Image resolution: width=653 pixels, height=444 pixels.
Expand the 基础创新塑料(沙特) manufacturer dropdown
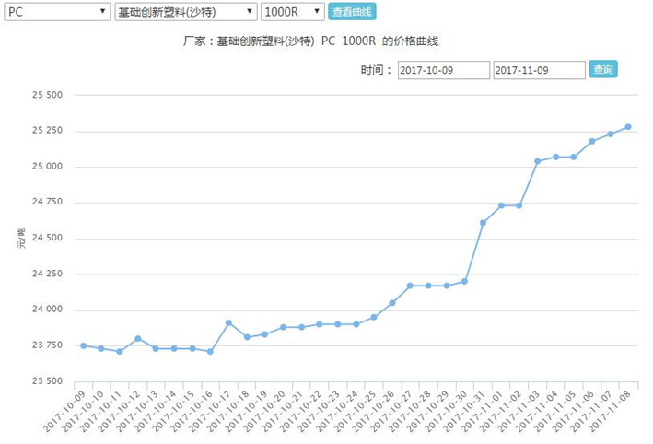185,12
